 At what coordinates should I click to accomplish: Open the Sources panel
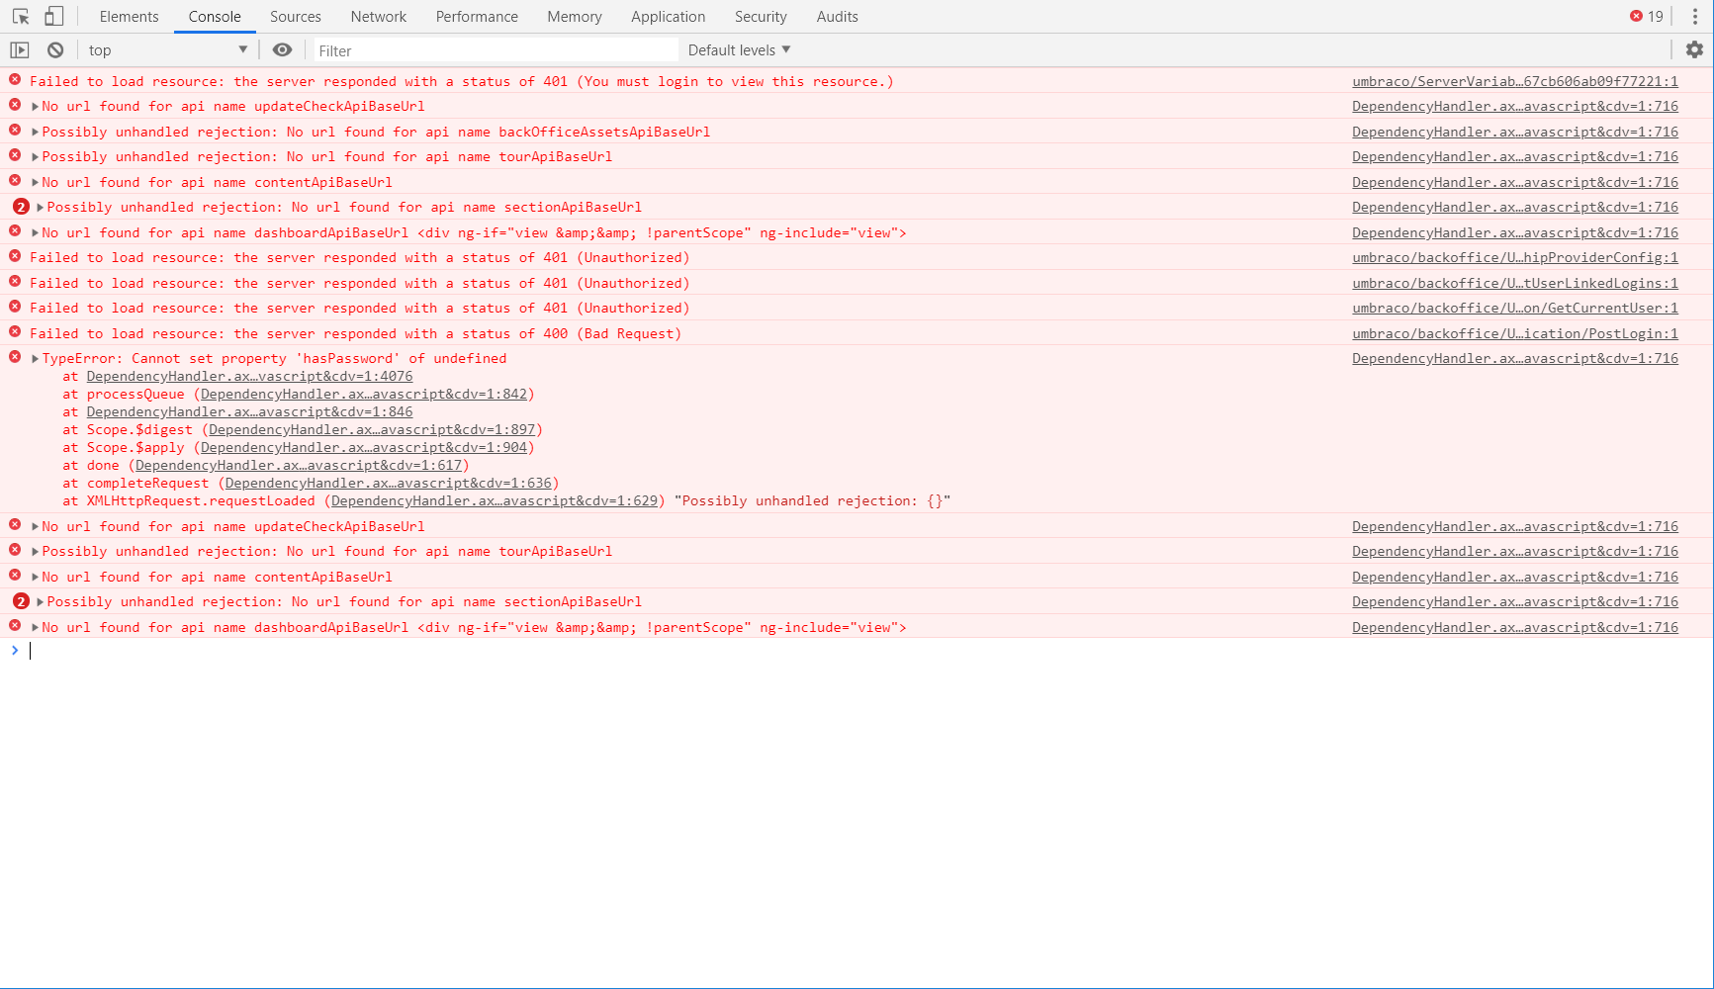pyautogui.click(x=296, y=16)
